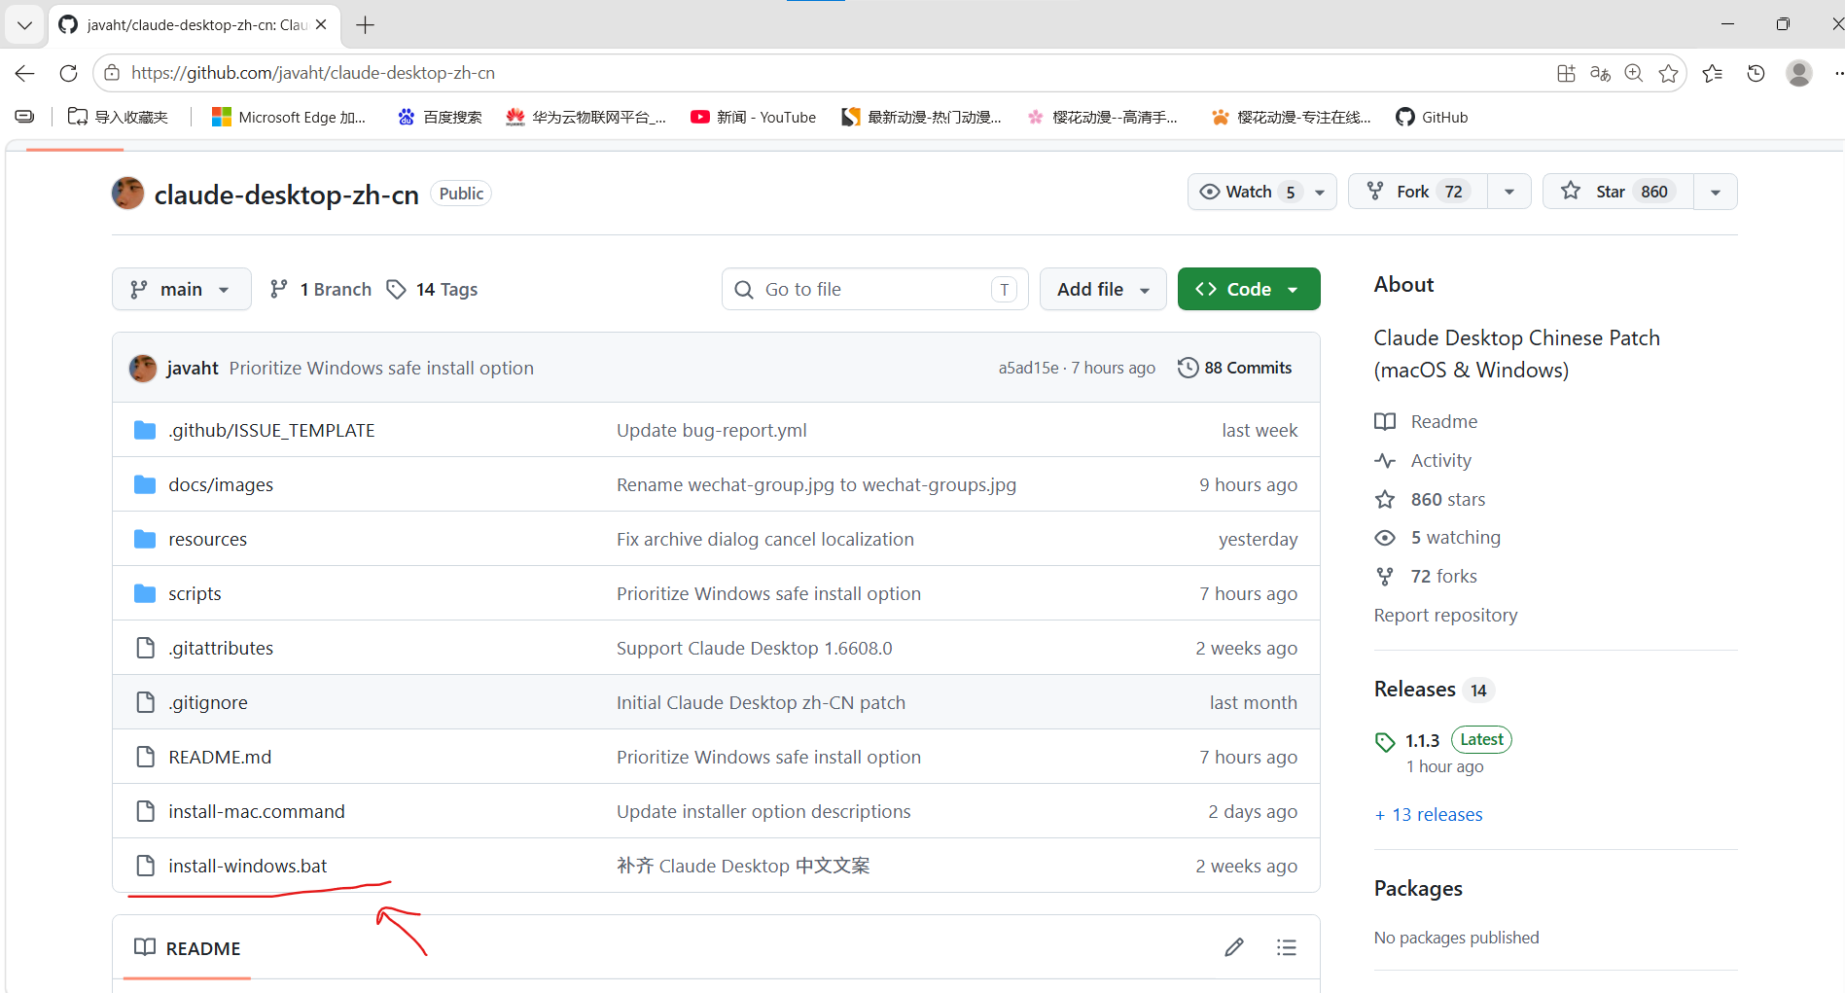This screenshot has width=1845, height=993.
Task: Expand the Star lists dropdown arrow
Action: tap(1716, 192)
